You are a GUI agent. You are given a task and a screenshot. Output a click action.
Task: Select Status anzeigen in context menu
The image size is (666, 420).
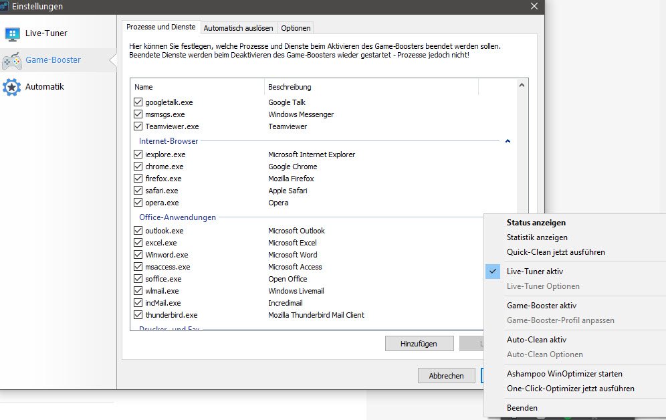(x=536, y=223)
